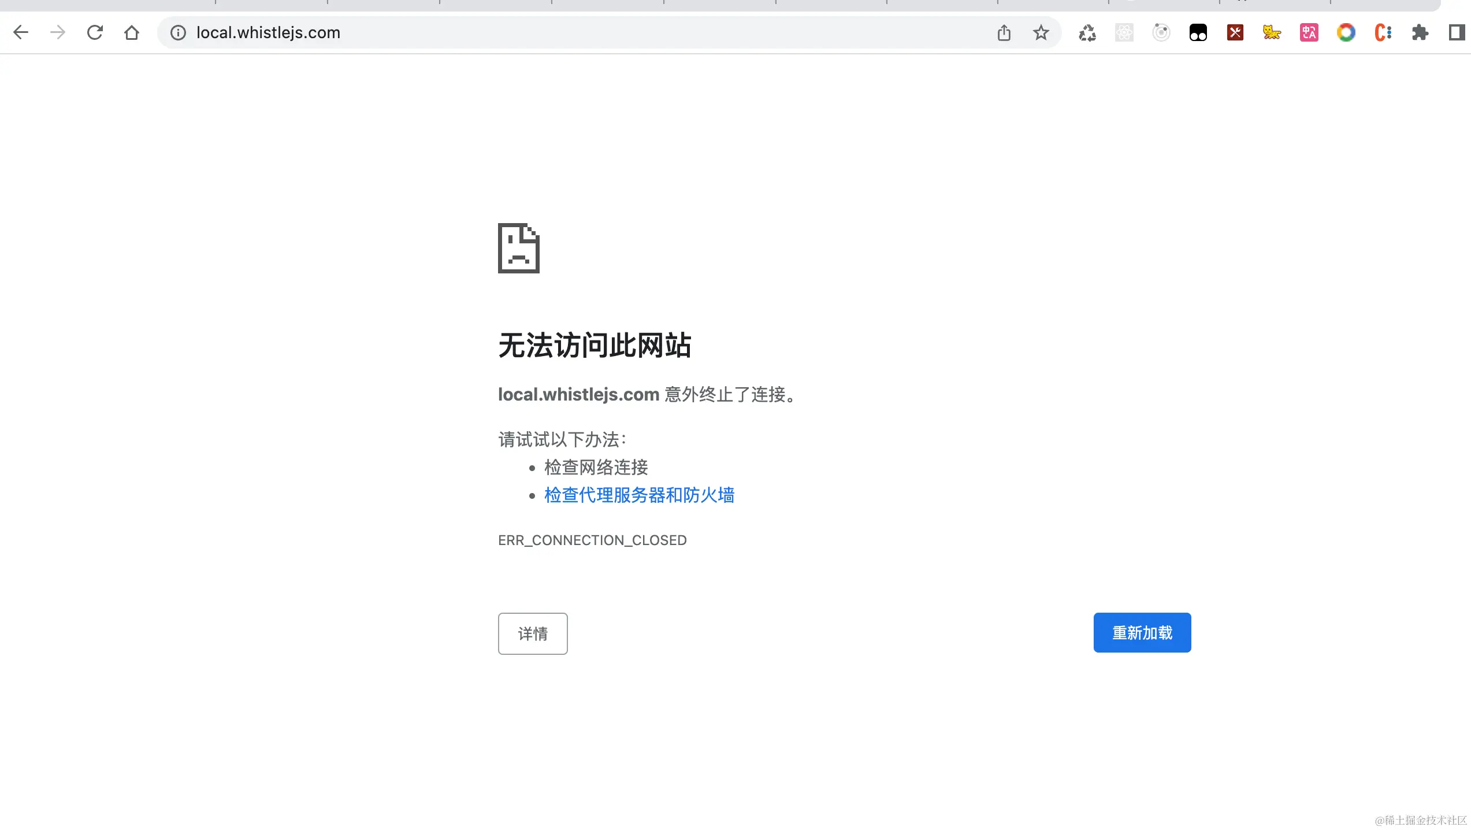The height and width of the screenshot is (830, 1471).
Task: Click the red wrench tools extension
Action: click(x=1235, y=32)
